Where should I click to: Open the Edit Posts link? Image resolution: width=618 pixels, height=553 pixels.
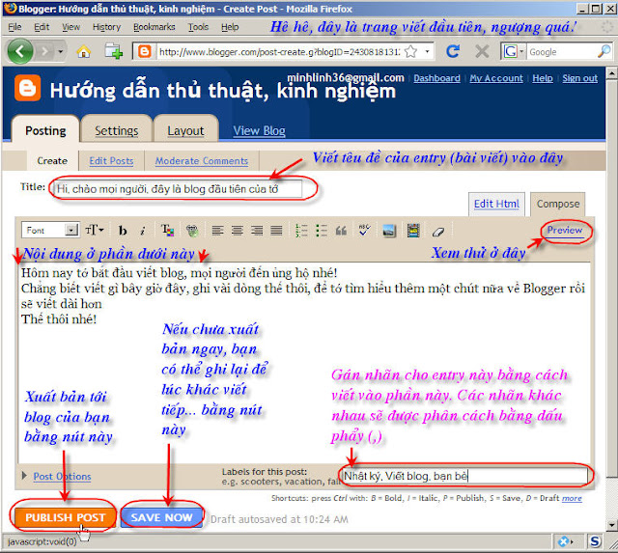point(111,161)
